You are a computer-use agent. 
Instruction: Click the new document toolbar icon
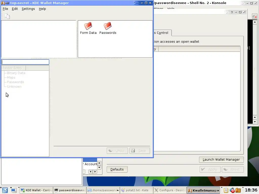click(x=7, y=16)
